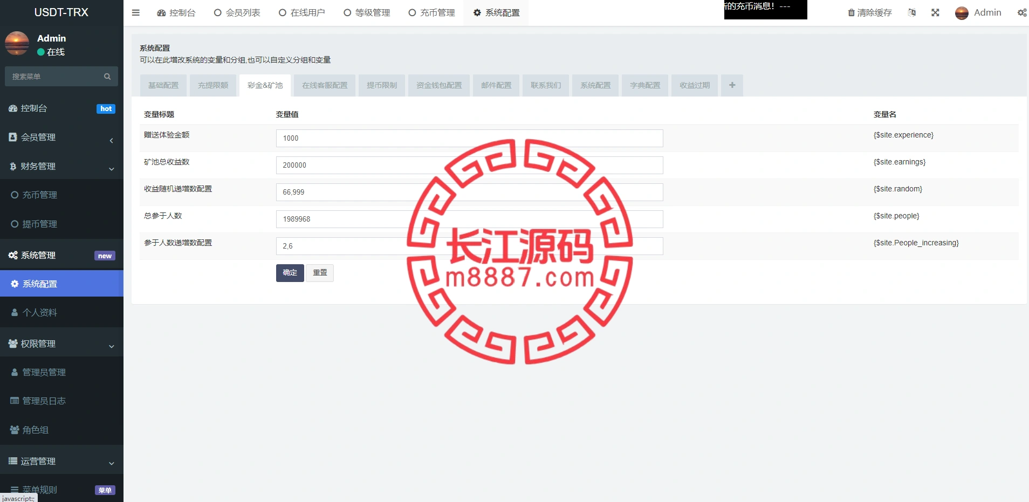1029x502 pixels.
Task: Collapse 运营管理 sidebar menu
Action: point(61,462)
